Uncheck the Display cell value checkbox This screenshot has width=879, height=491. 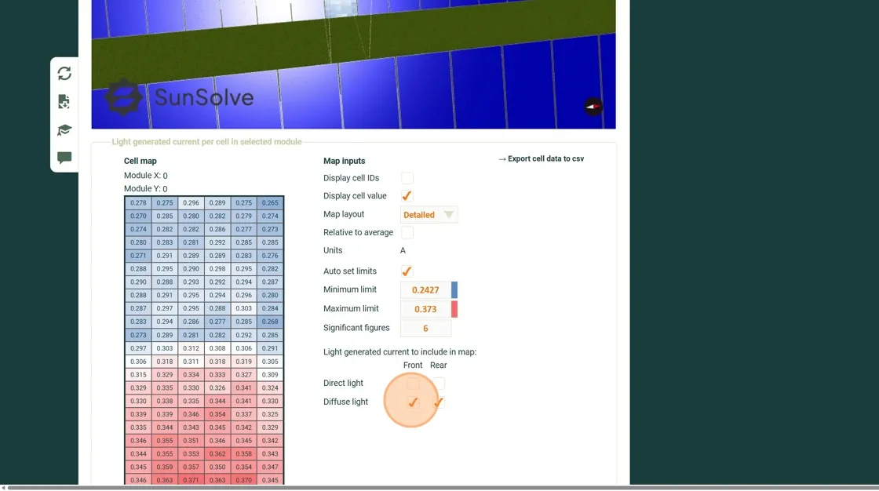(407, 196)
